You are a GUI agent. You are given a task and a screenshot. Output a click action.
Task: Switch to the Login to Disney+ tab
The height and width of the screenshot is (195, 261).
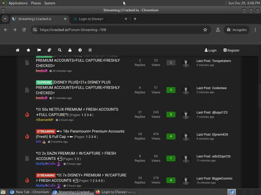tap(100, 19)
